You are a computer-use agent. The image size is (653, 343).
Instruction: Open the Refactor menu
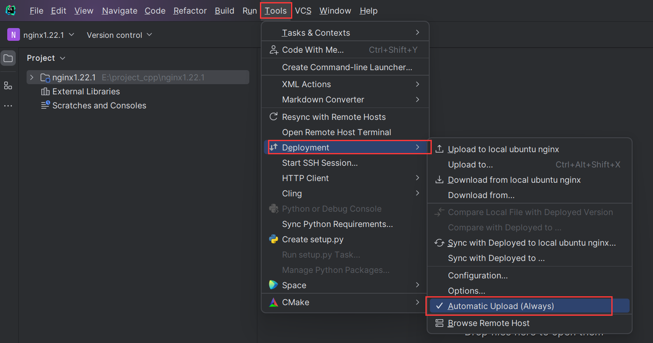[190, 11]
